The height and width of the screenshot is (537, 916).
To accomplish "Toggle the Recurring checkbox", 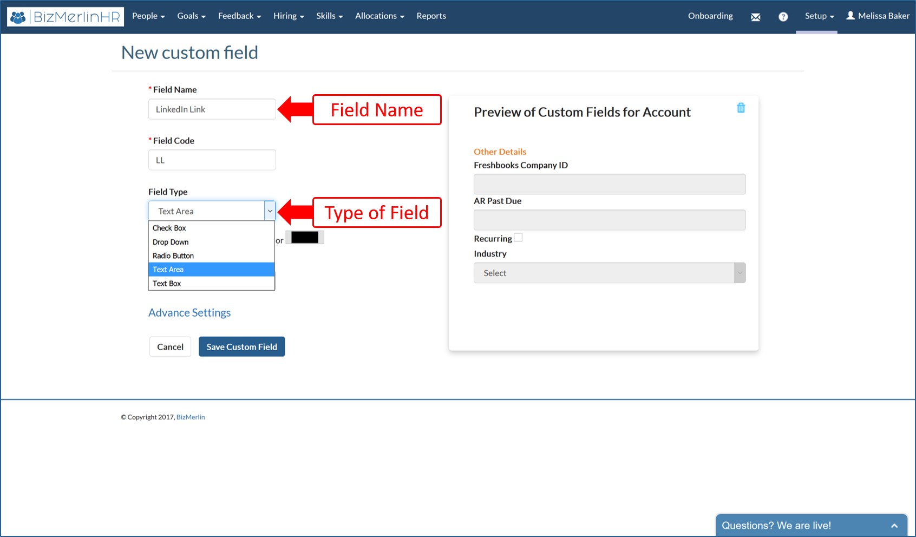I will (x=518, y=238).
